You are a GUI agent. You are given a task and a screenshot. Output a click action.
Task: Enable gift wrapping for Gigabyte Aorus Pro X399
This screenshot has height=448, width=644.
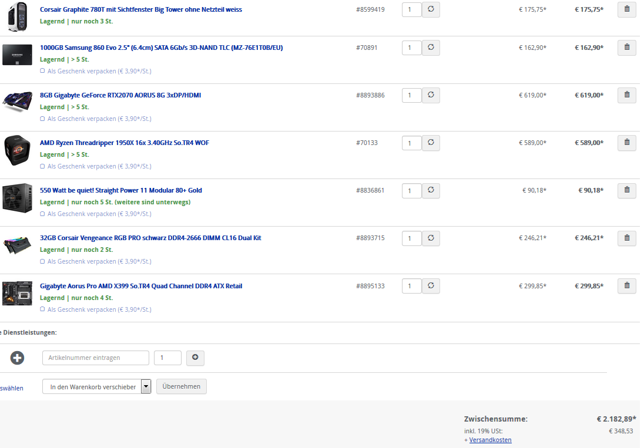point(42,309)
